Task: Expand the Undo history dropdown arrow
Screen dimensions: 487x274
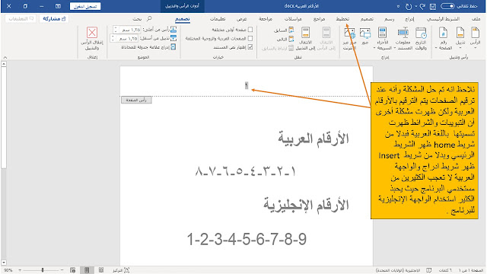Action: pos(416,6)
